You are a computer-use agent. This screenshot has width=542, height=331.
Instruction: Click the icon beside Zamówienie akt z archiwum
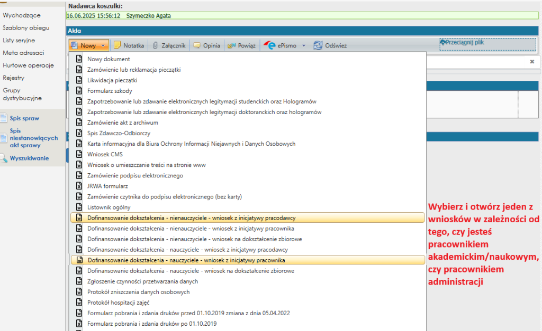[79, 123]
